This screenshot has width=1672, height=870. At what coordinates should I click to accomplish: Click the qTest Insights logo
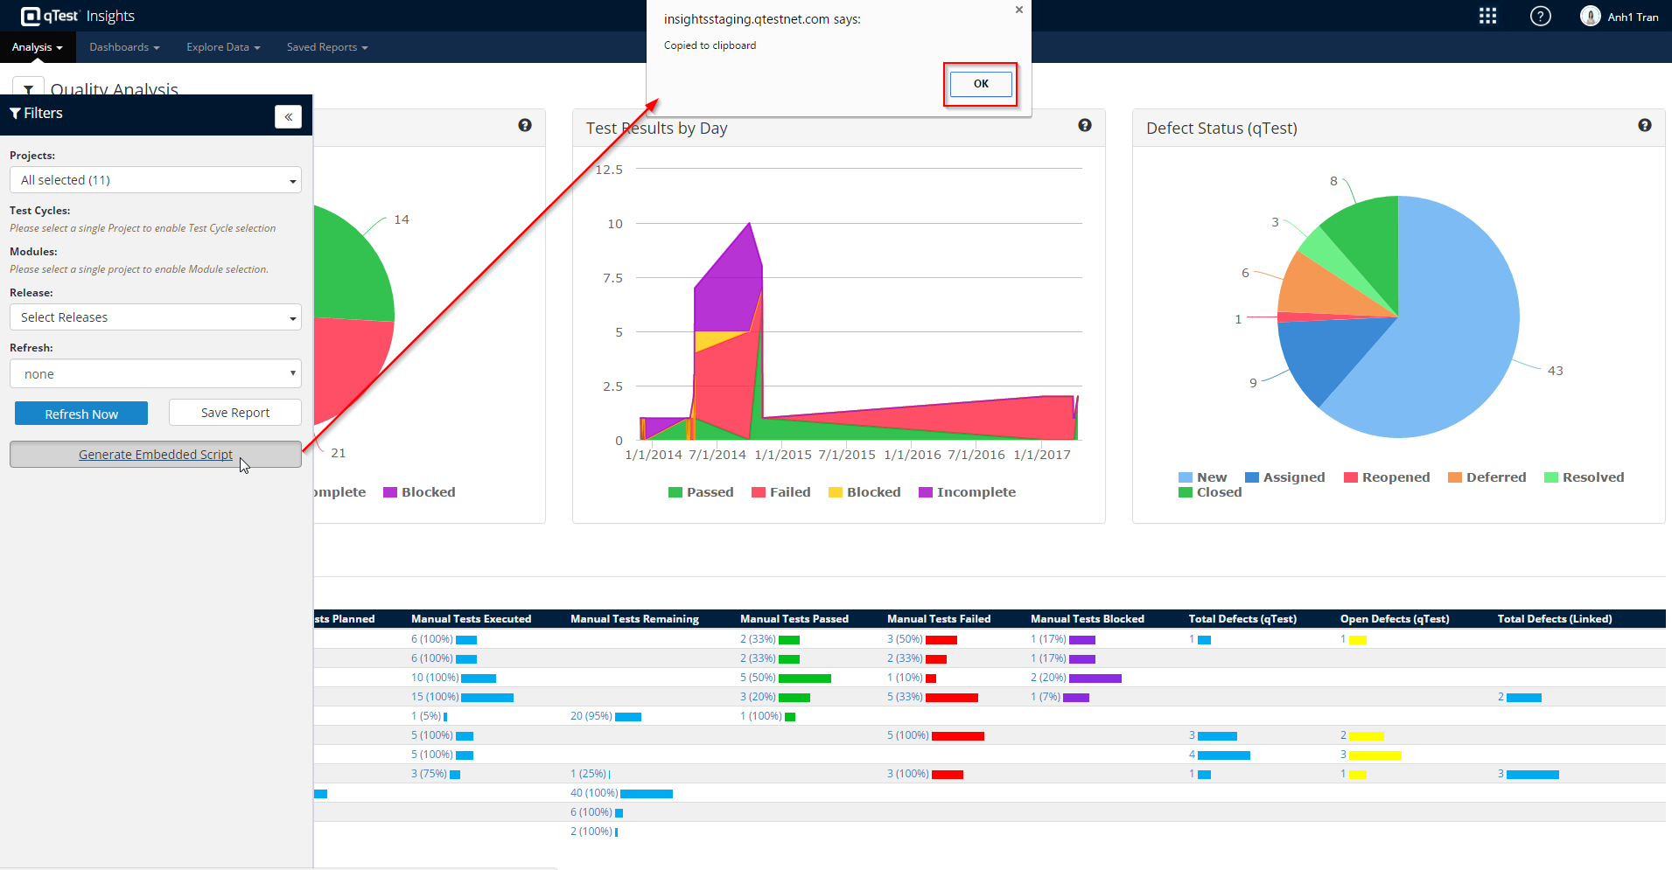(77, 16)
